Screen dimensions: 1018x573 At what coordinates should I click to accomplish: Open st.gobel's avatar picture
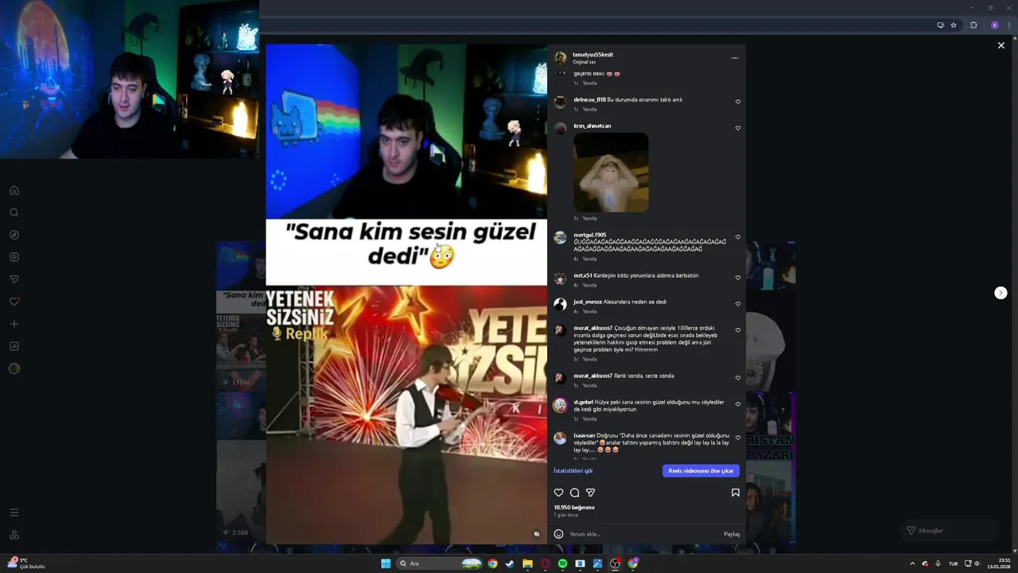[x=560, y=404]
